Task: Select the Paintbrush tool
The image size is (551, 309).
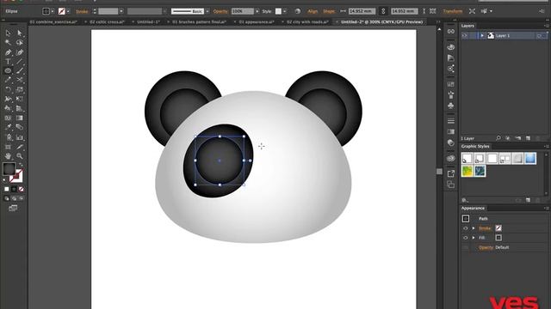Action: coord(20,70)
